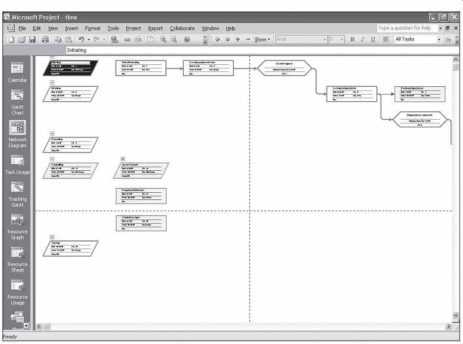Screen dimensions: 463x344
Task: Undo the last action with Undo icon
Action: click(x=81, y=39)
